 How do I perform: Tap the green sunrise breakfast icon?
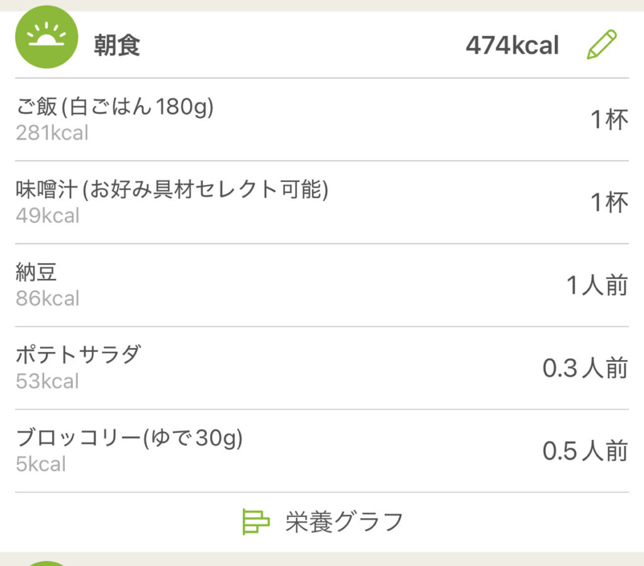tap(46, 37)
